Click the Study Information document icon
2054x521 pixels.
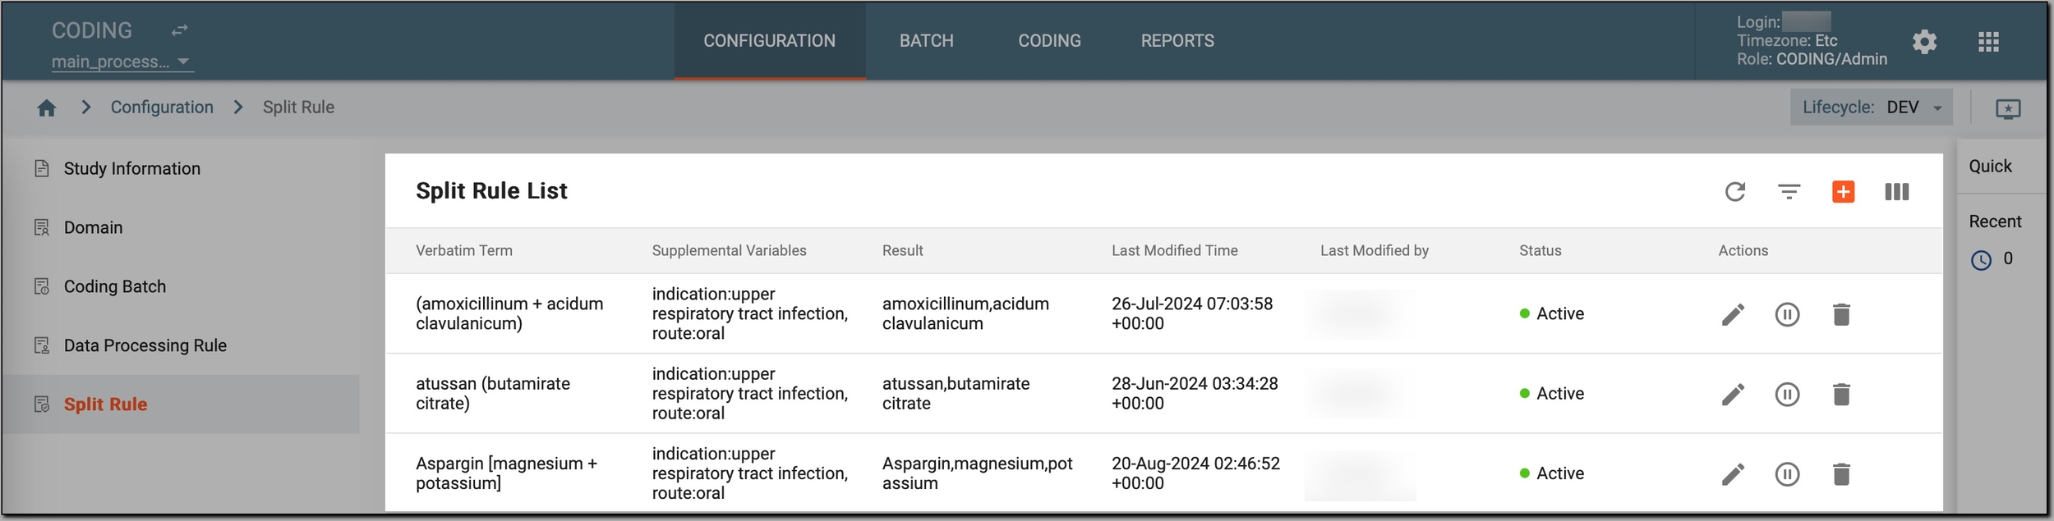(42, 168)
